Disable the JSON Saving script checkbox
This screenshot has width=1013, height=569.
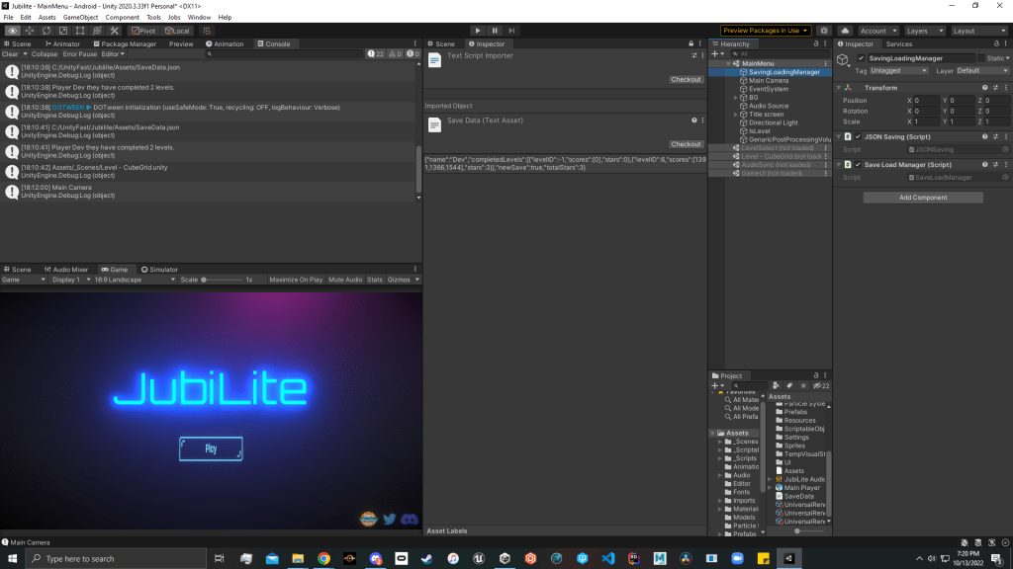coord(858,136)
